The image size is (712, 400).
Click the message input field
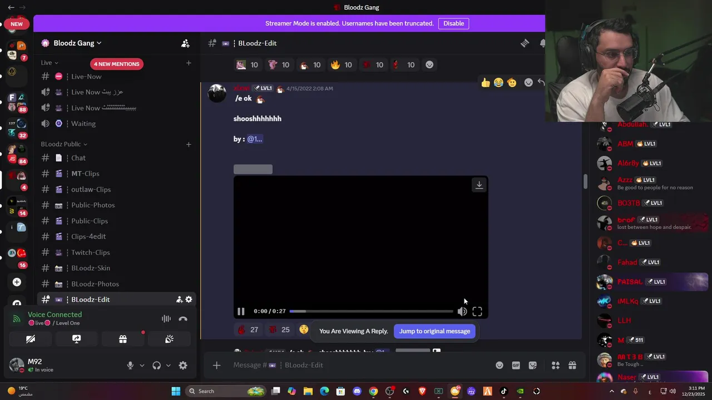coord(356,365)
